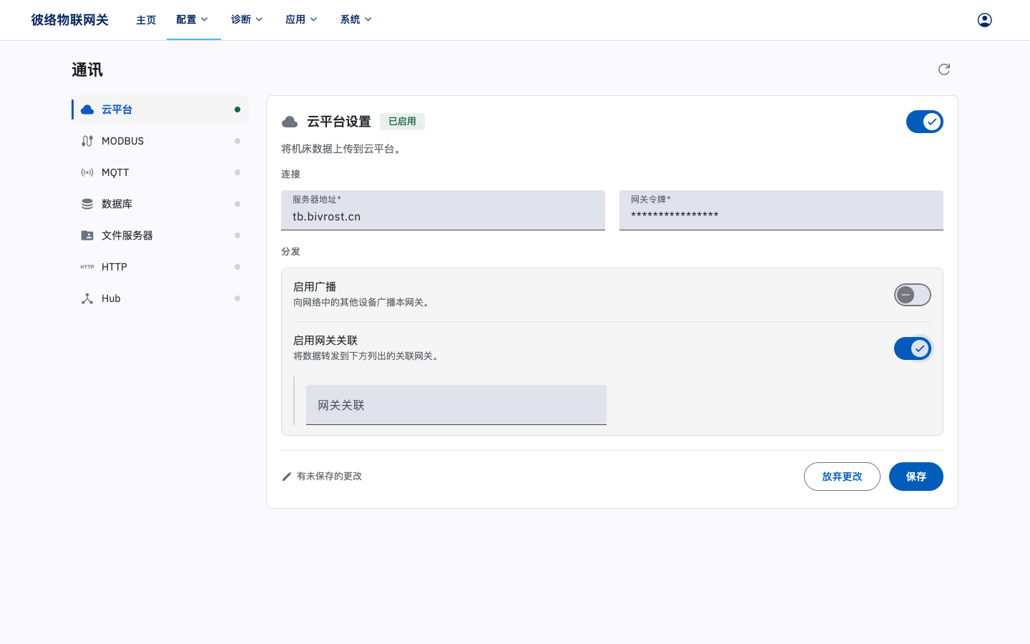Click the 保存 button
Viewport: 1030px width, 644px height.
916,477
